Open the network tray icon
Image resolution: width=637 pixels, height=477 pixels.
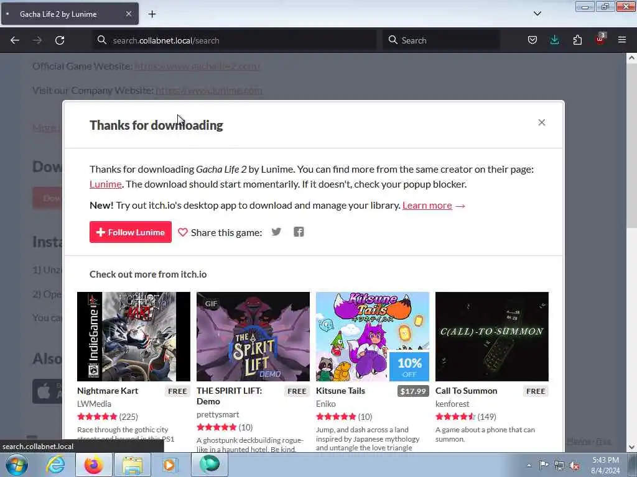(559, 465)
